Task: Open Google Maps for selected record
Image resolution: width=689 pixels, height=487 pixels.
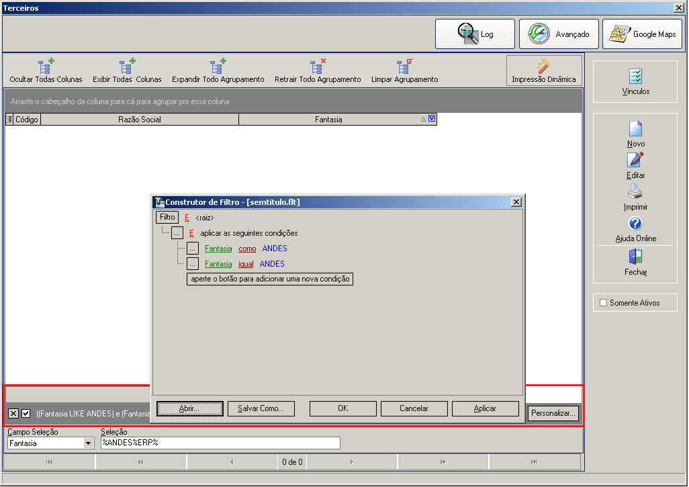Action: (642, 34)
